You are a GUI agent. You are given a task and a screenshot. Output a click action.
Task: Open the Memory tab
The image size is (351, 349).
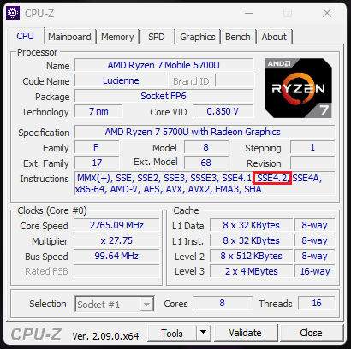click(117, 37)
